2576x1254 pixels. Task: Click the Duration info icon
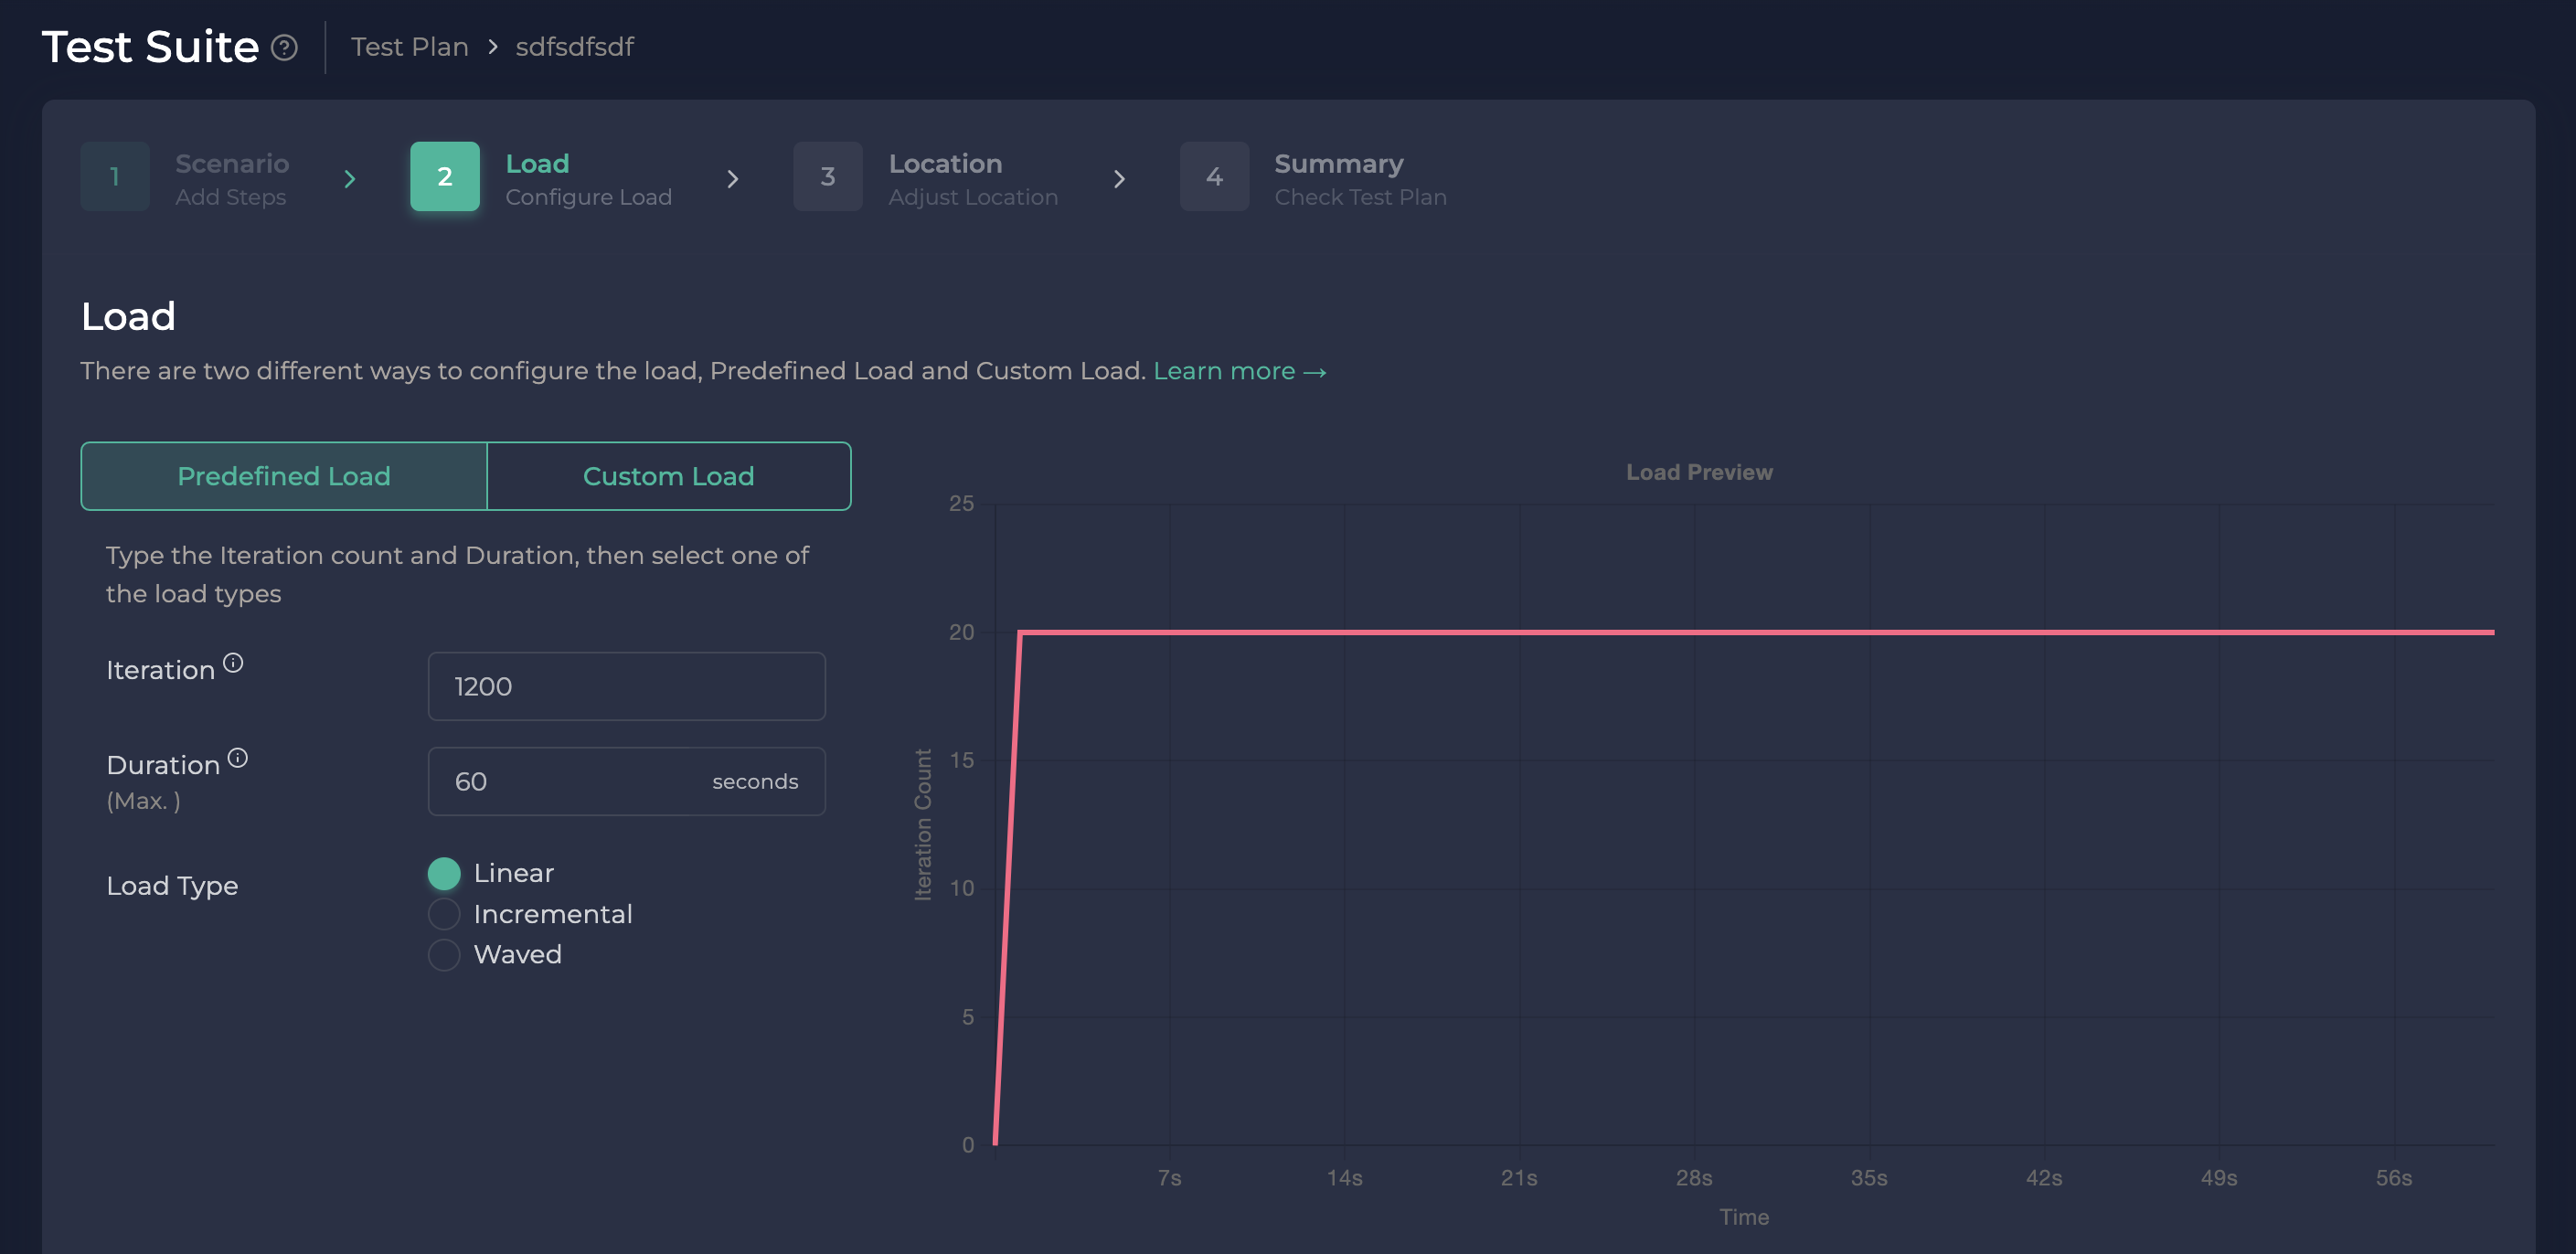[237, 757]
